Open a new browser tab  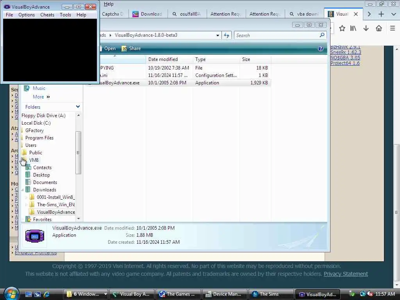click(381, 14)
